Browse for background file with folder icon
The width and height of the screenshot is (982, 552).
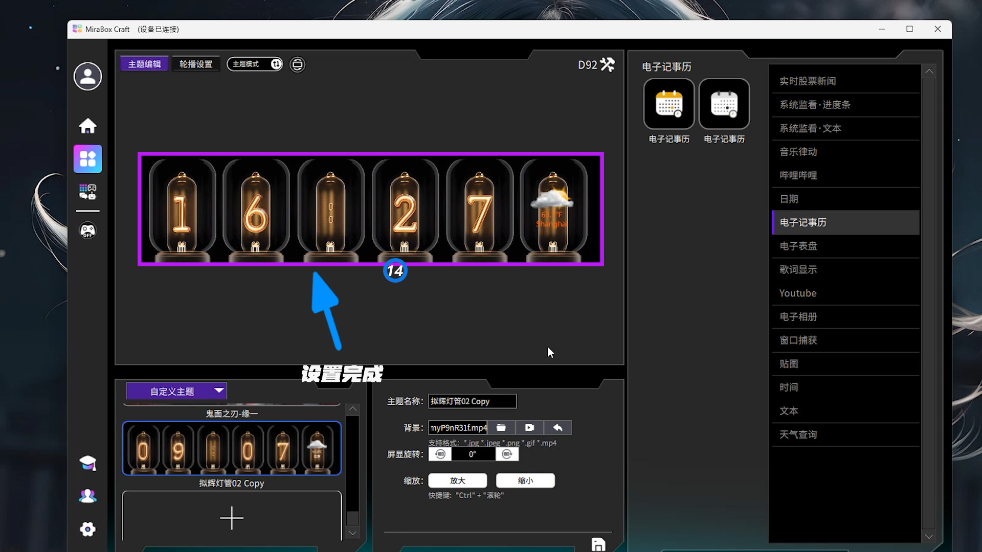(501, 428)
